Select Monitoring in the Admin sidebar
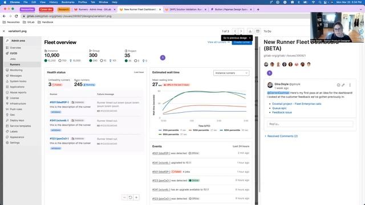The width and height of the screenshot is (365, 205). [16, 70]
